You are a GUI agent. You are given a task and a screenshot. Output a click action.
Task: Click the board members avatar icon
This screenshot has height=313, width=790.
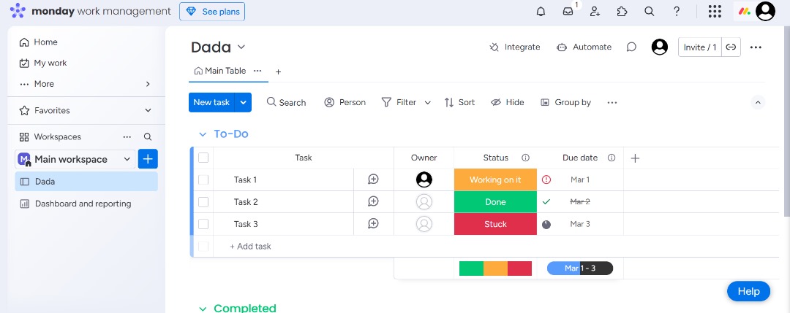click(x=660, y=47)
